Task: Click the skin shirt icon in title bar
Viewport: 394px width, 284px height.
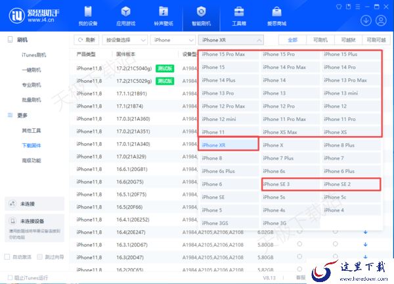Action: pyautogui.click(x=338, y=7)
